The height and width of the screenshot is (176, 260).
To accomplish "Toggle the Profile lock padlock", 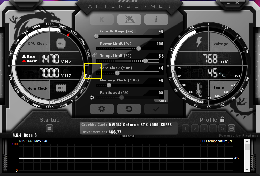I will click(x=222, y=119).
